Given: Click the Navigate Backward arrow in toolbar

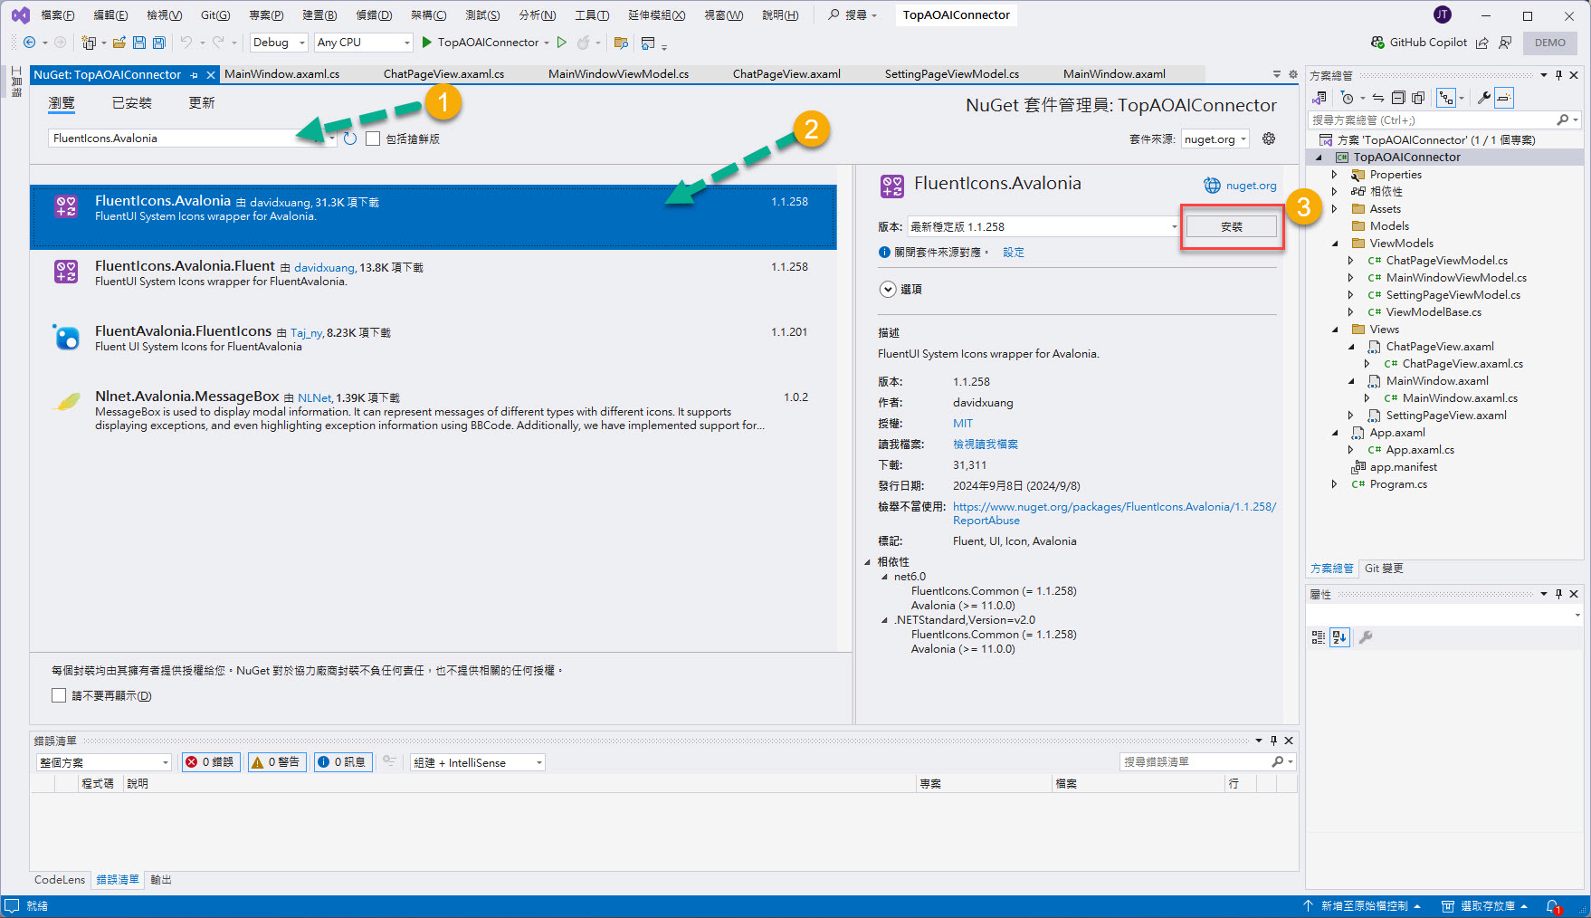Looking at the screenshot, I should [x=29, y=43].
